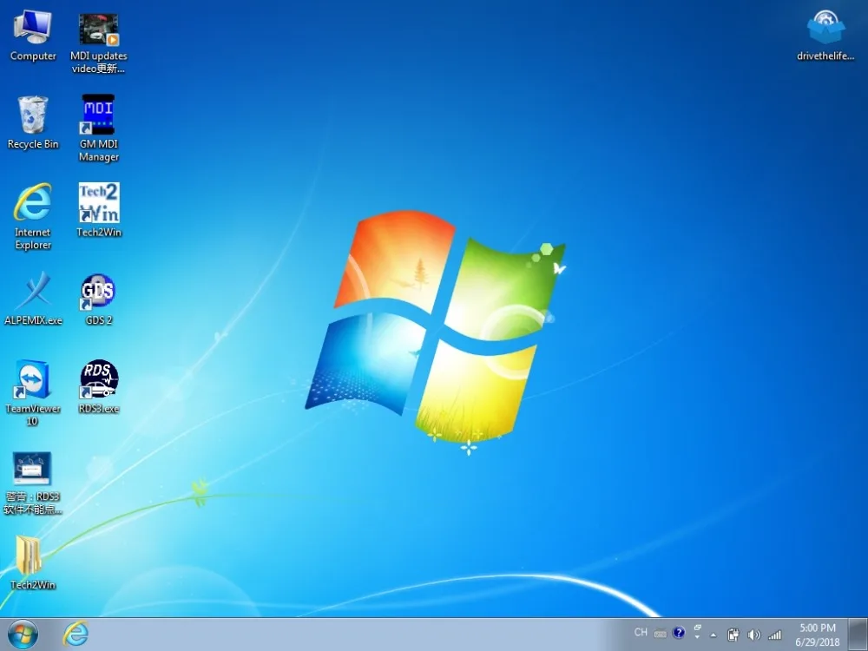The image size is (868, 651).
Task: Launch the Tech2Win shortcut icon
Action: [x=99, y=210]
